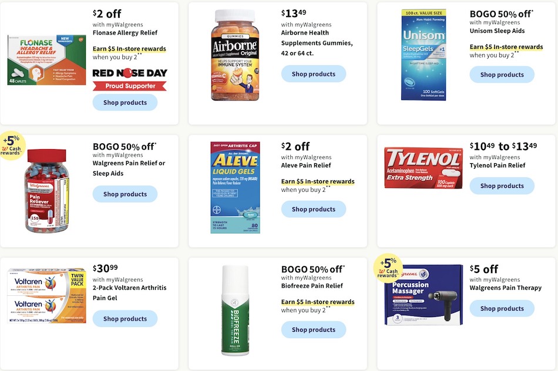Click Shop products for Walgreens Pain Therapy
Image resolution: width=558 pixels, height=371 pixels.
click(x=502, y=308)
